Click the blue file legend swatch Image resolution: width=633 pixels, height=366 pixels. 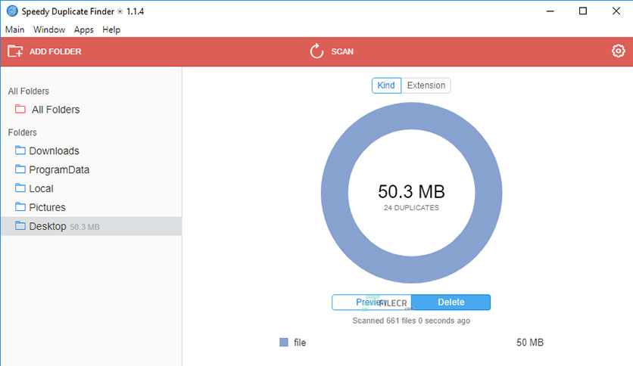tap(284, 343)
